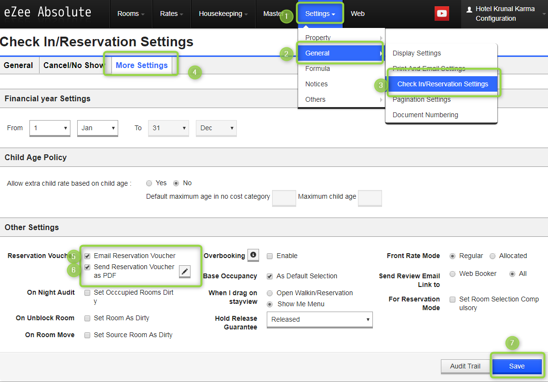This screenshot has width=548, height=382.
Task: Check Set Occupied Rooms Dirty on night audit
Action: pyautogui.click(x=87, y=293)
